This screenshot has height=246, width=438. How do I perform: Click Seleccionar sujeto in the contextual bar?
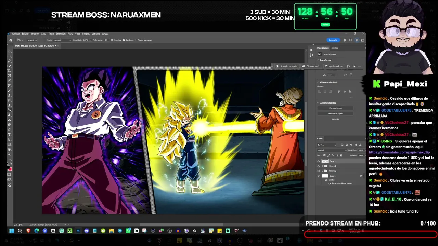pyautogui.click(x=287, y=66)
